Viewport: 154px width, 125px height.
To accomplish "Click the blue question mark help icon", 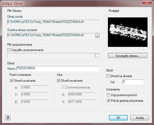I will (x=8, y=118).
